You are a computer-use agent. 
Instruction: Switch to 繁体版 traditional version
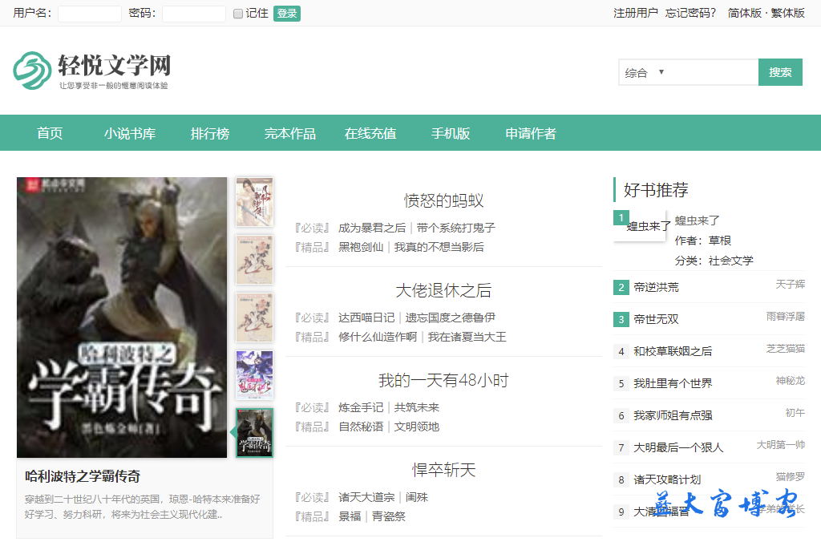point(787,13)
